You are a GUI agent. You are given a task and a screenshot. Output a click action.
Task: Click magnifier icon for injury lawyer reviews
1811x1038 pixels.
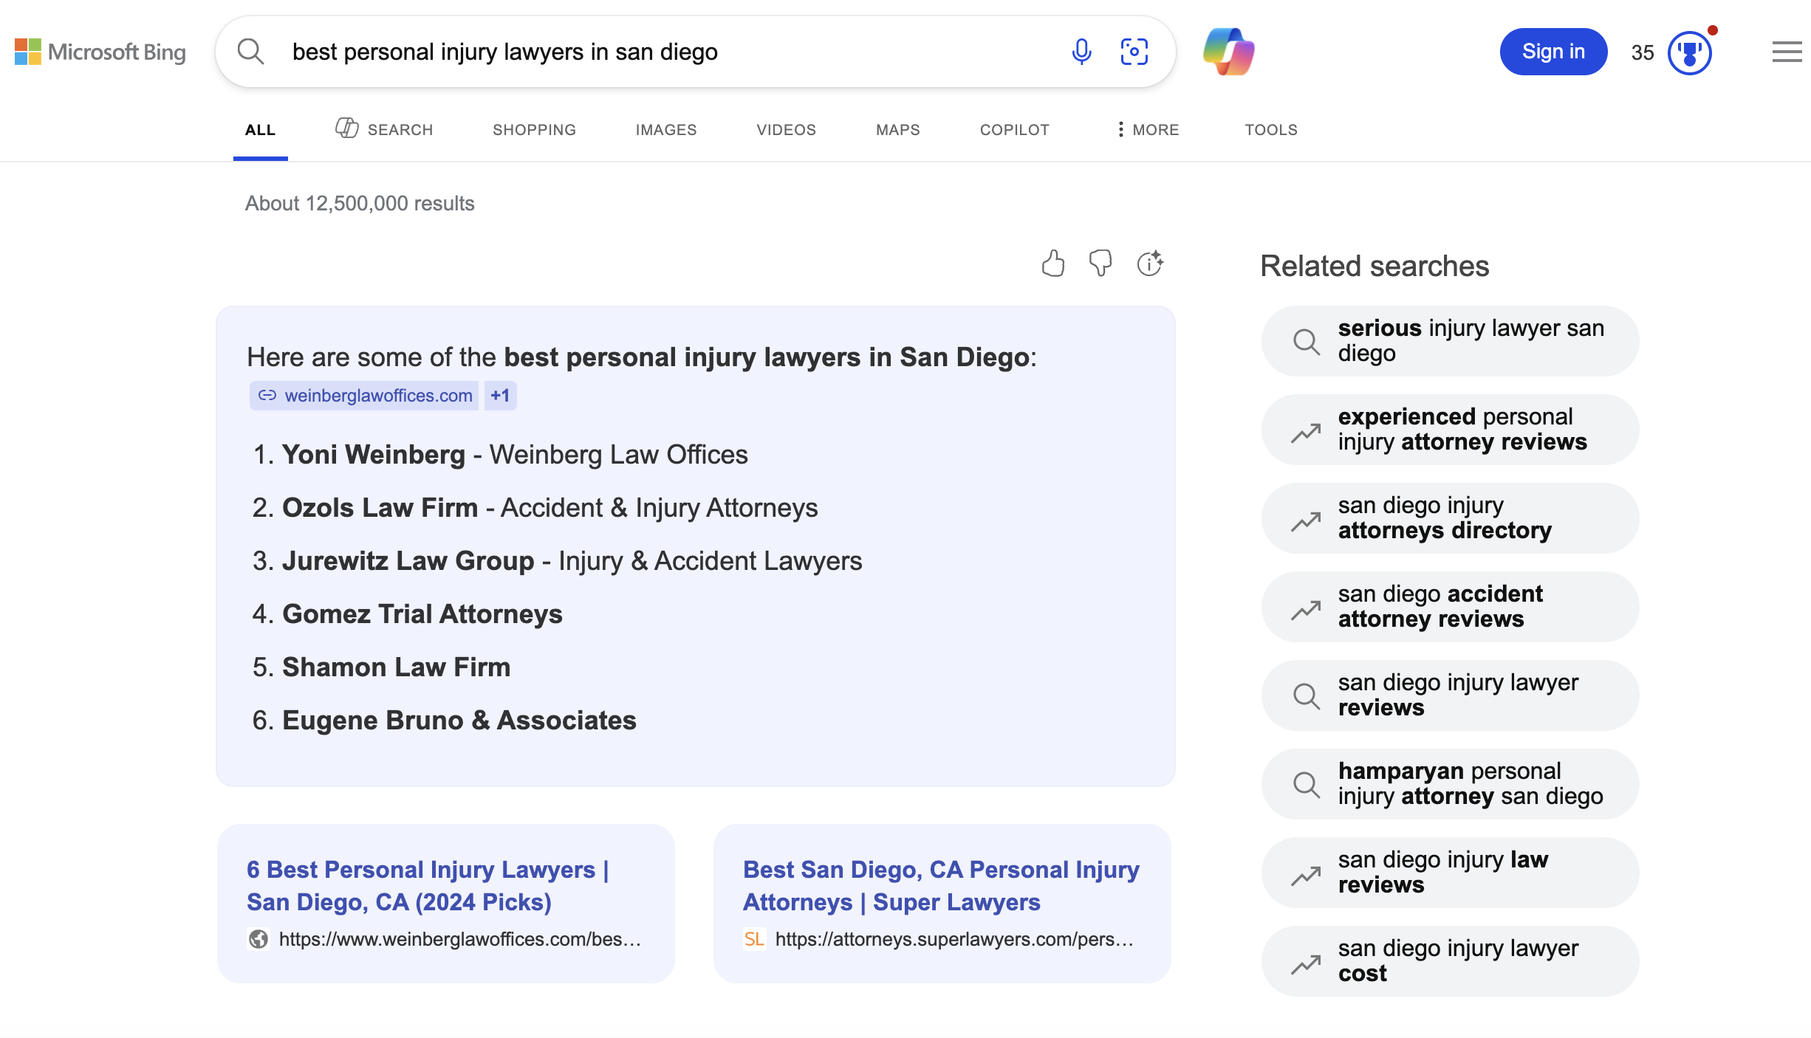pyautogui.click(x=1306, y=695)
